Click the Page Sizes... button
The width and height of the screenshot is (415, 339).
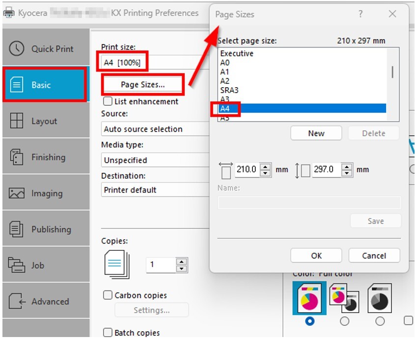pyautogui.click(x=142, y=84)
